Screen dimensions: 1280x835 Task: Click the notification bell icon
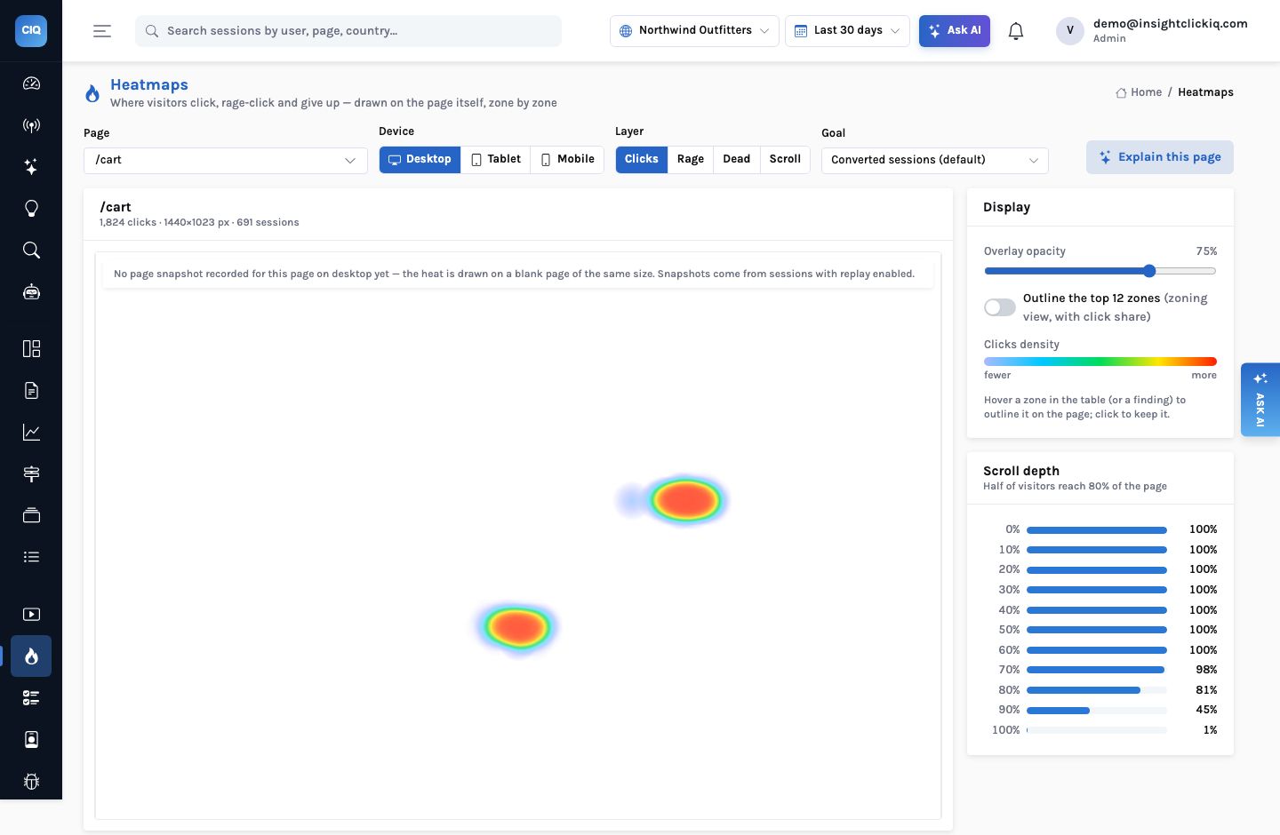pos(1016,31)
